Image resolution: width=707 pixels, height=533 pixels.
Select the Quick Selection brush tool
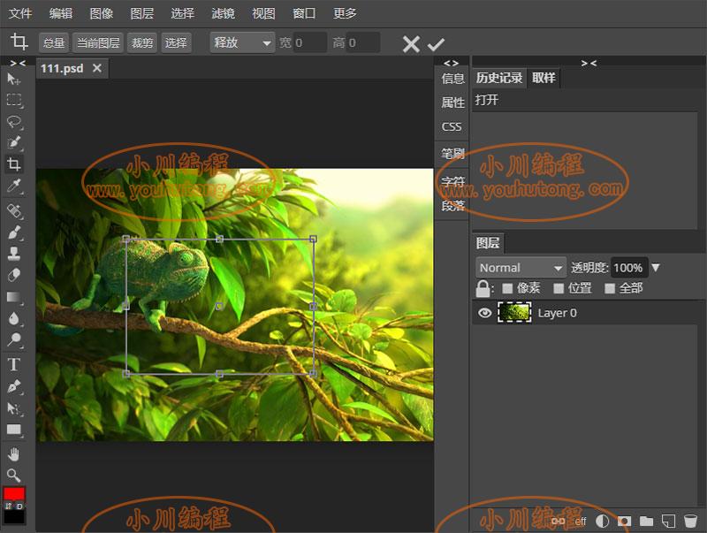pyautogui.click(x=13, y=142)
